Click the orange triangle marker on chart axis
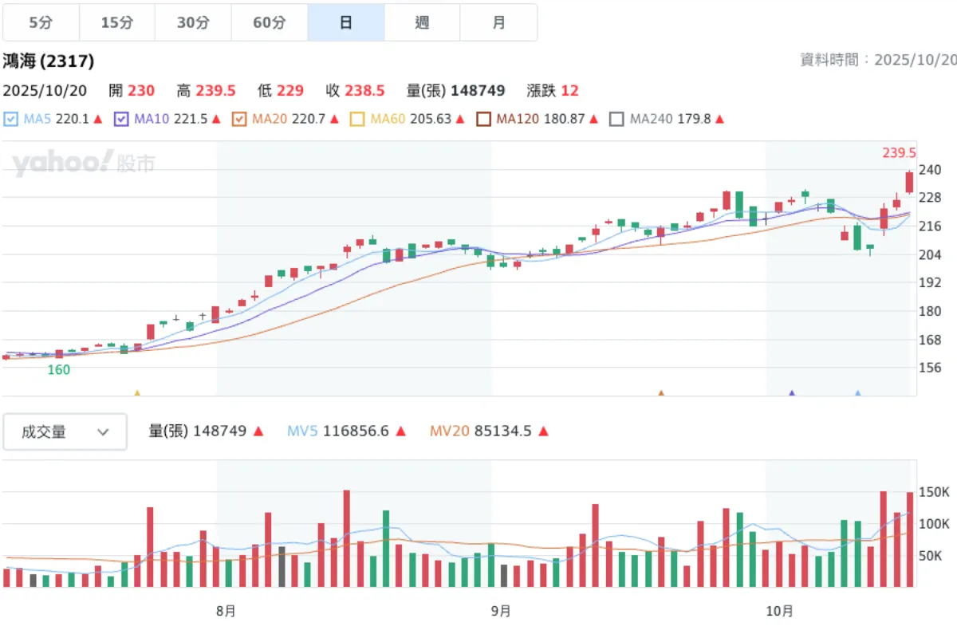Screen dimensions: 957x638 [x=660, y=393]
